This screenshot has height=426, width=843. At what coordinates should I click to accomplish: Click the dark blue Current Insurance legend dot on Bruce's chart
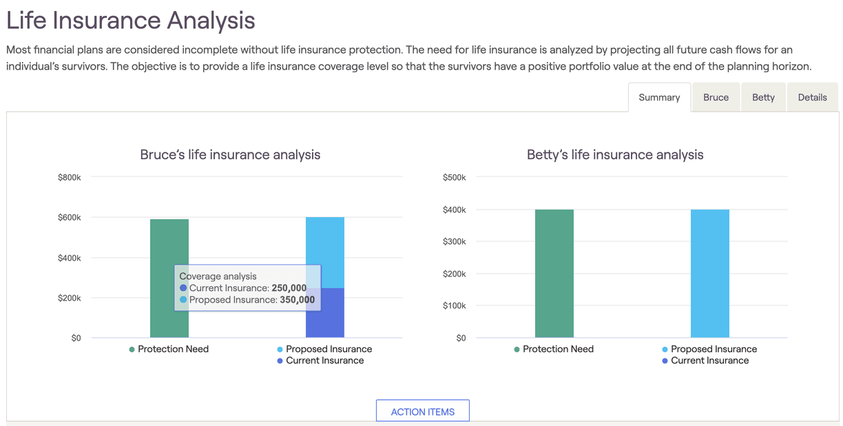[x=279, y=361]
